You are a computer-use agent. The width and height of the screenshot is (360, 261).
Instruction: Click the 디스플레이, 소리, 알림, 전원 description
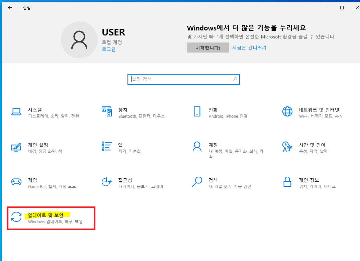[x=54, y=116]
